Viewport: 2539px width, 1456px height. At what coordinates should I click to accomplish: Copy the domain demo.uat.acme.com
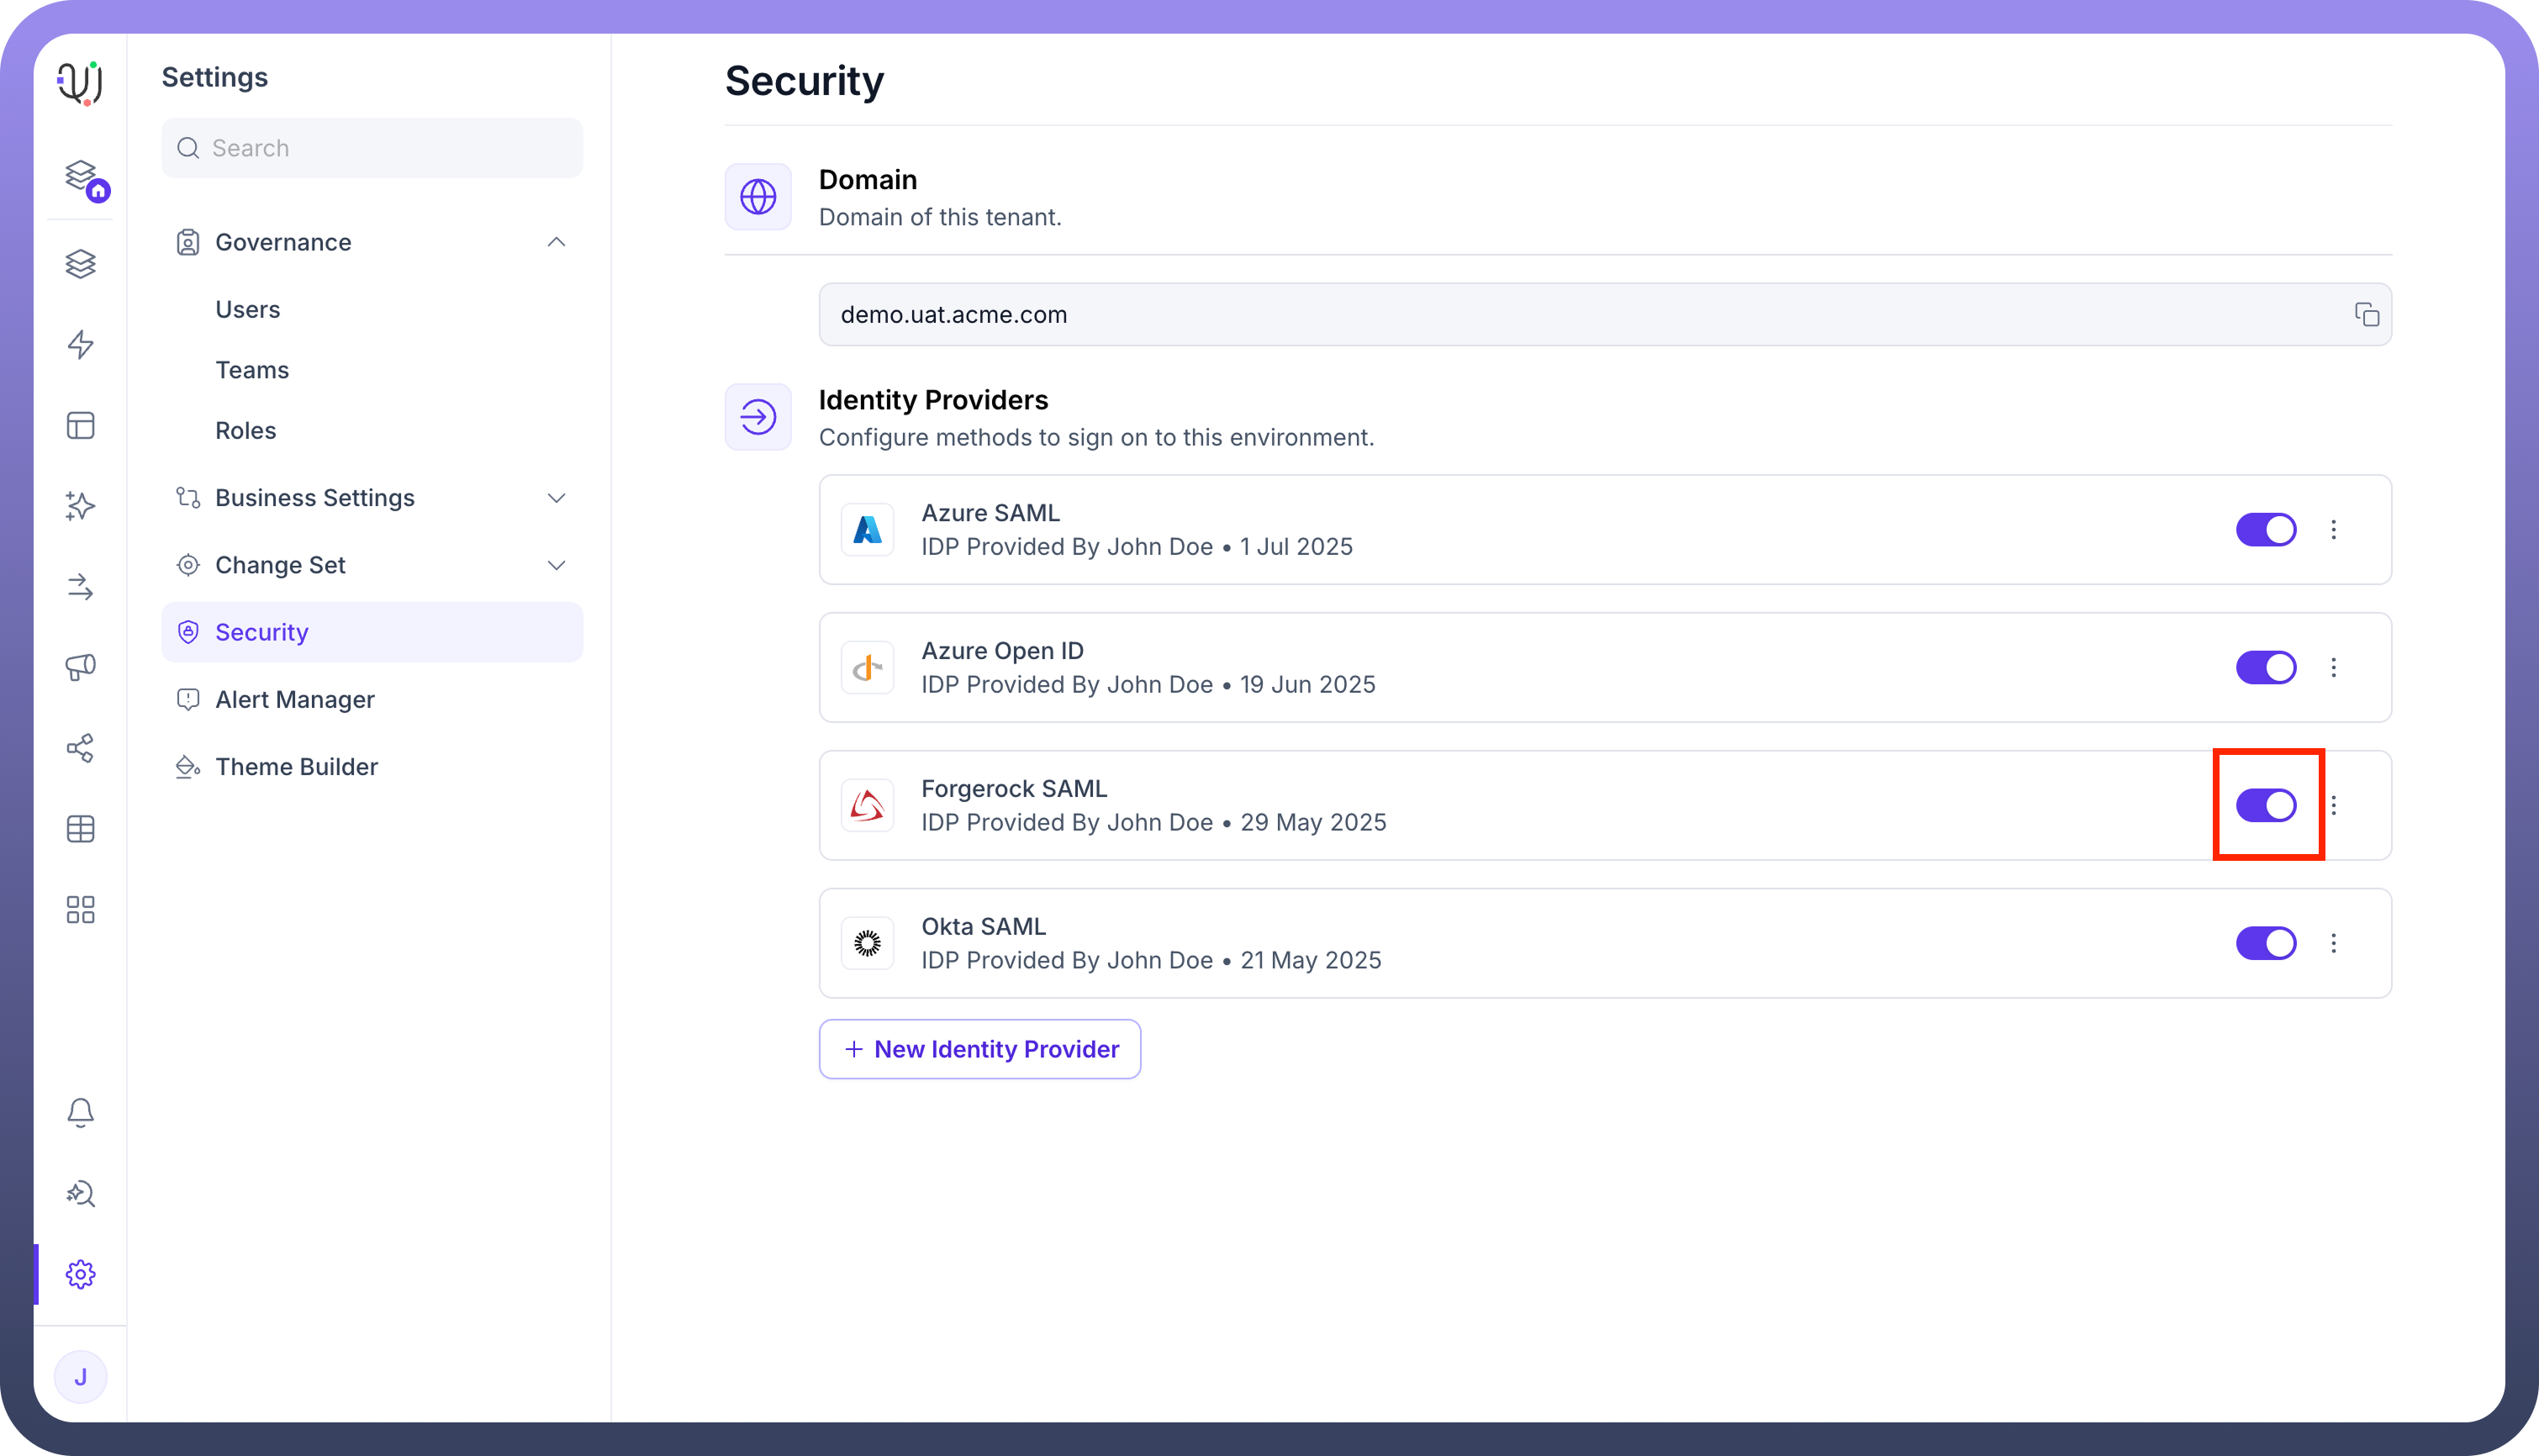[x=2366, y=315]
